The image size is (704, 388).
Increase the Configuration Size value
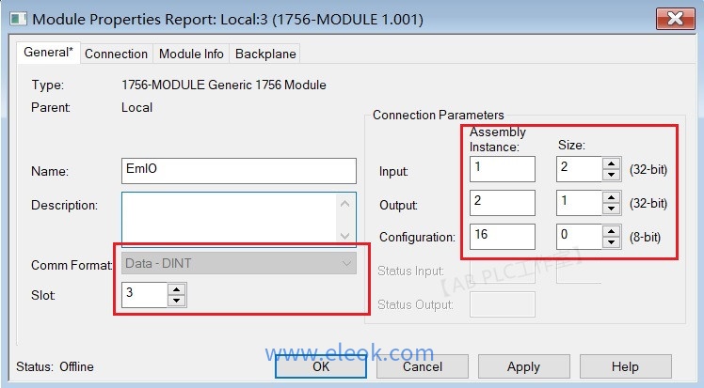click(611, 230)
